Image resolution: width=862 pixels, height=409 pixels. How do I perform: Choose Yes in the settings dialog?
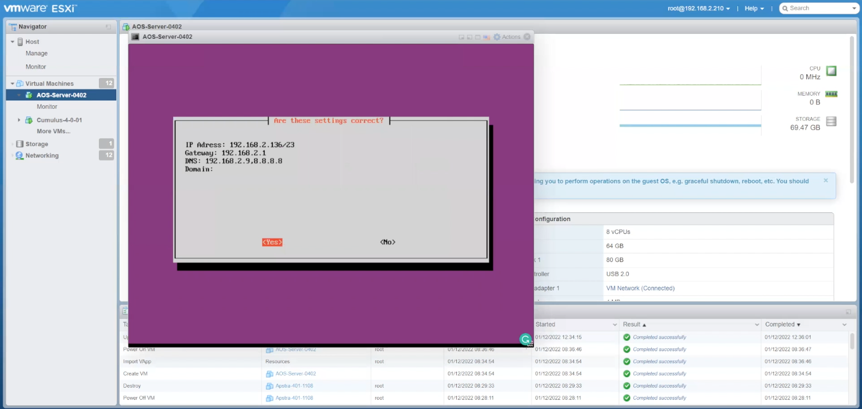(272, 242)
